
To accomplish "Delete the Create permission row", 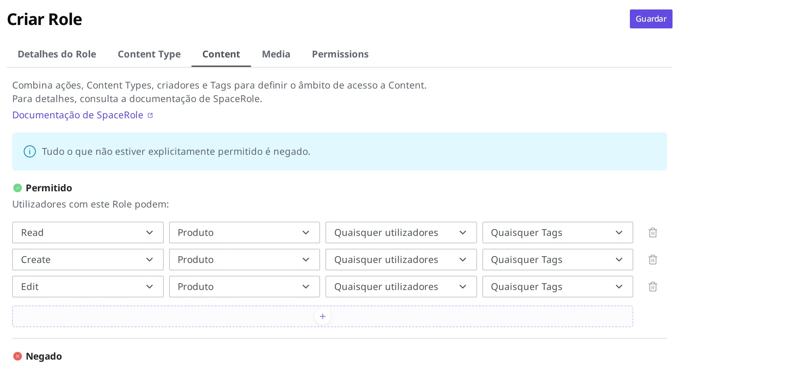I will [x=653, y=260].
